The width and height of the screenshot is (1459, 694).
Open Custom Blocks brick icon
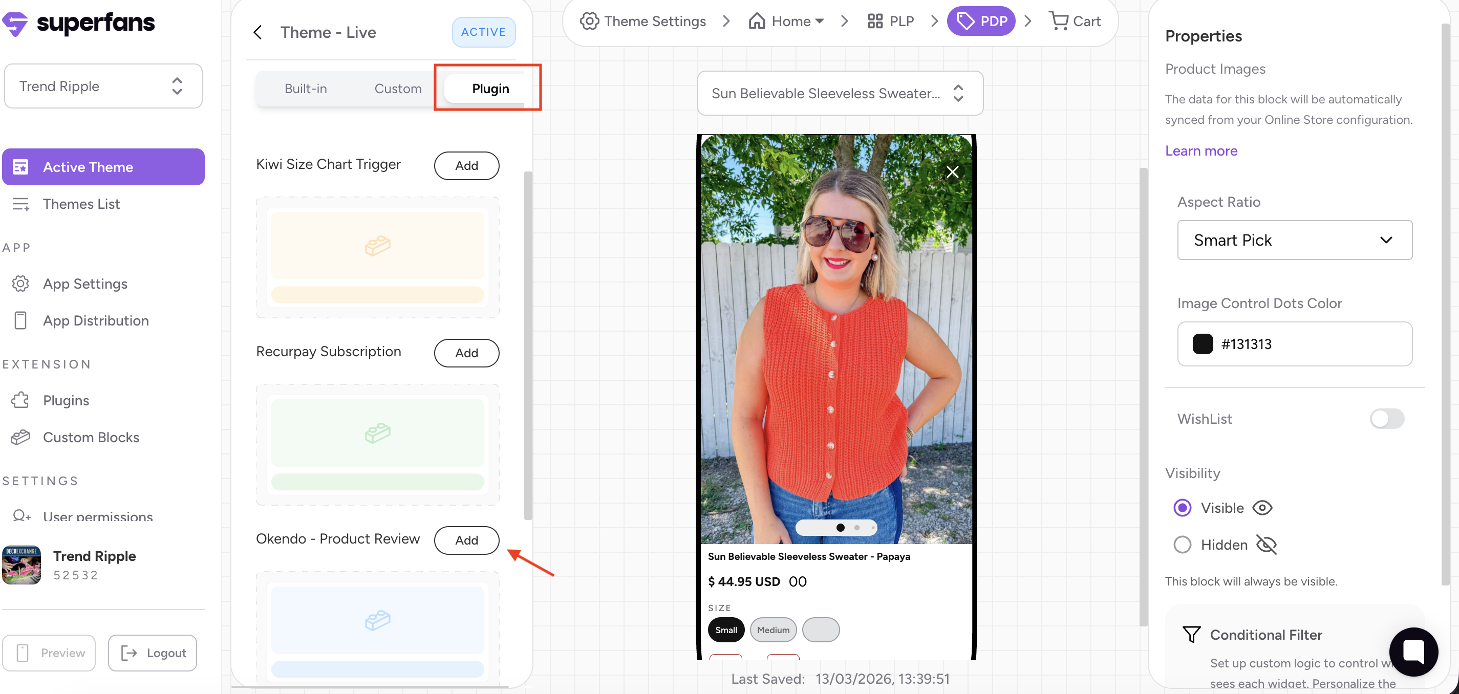[20, 437]
